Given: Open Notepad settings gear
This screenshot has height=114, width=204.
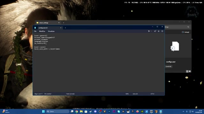Looking at the screenshot, I should click(x=162, y=31).
